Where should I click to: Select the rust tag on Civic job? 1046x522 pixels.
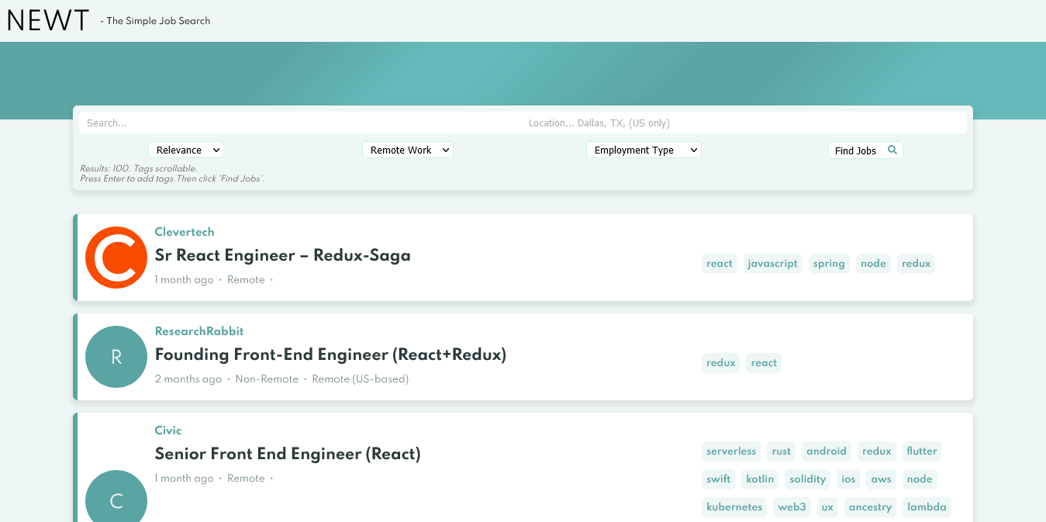(x=782, y=451)
